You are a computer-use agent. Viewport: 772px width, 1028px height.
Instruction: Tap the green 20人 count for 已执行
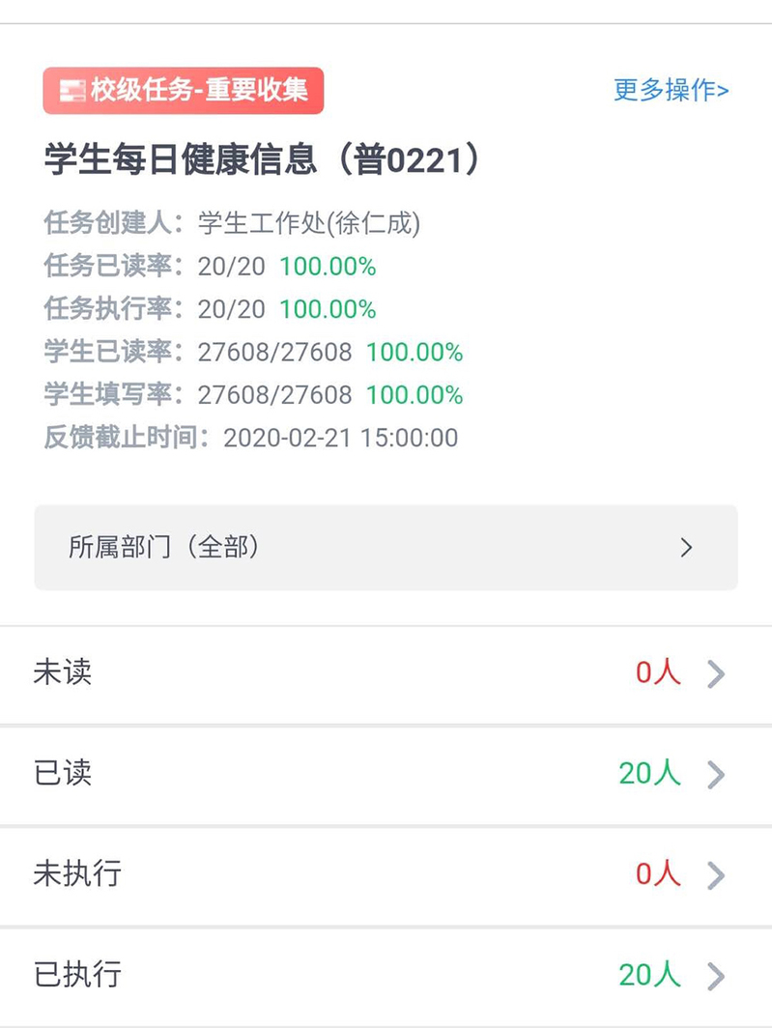point(649,975)
